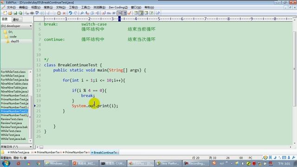Open the 文档(D) menu
The width and height of the screenshot is (297, 167).
(x=61, y=7)
